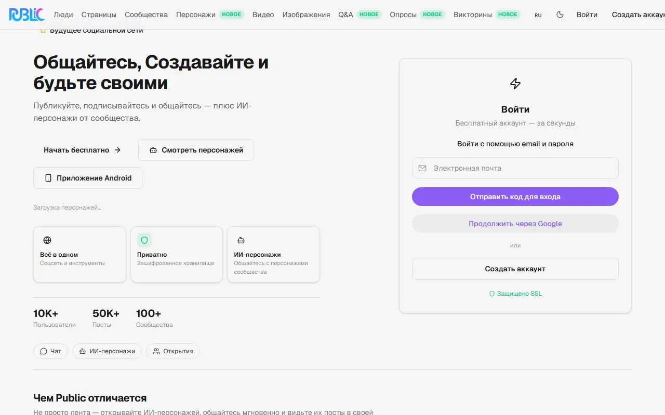Focus the Электронная почта input field

click(x=515, y=168)
